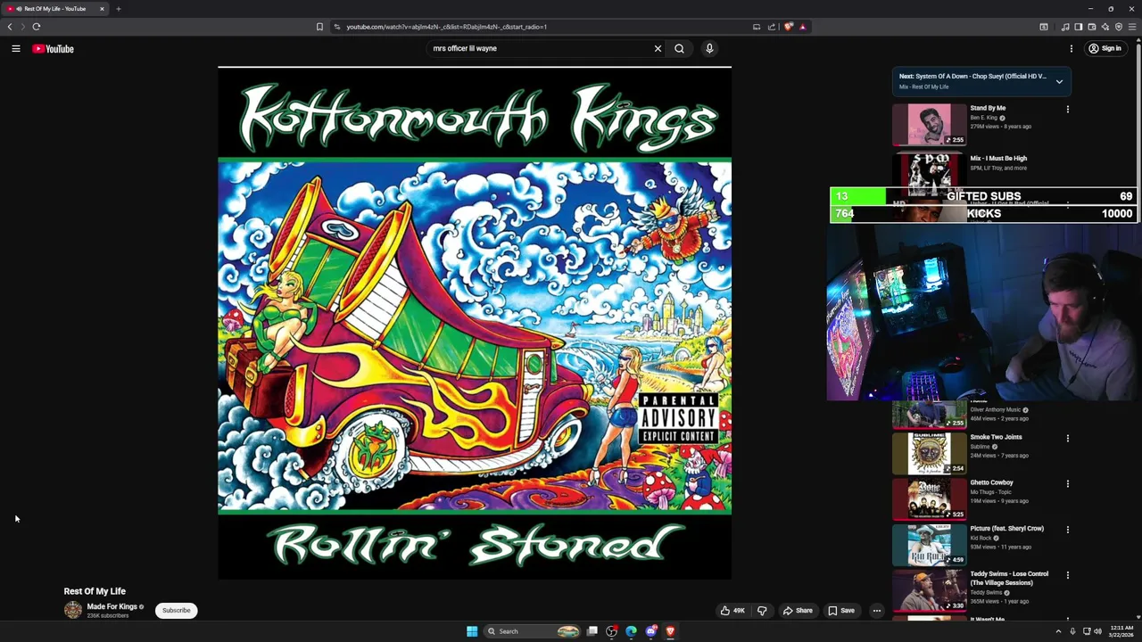
Task: Play 'Teddy Swims - Lose Control' video
Action: (x=929, y=589)
